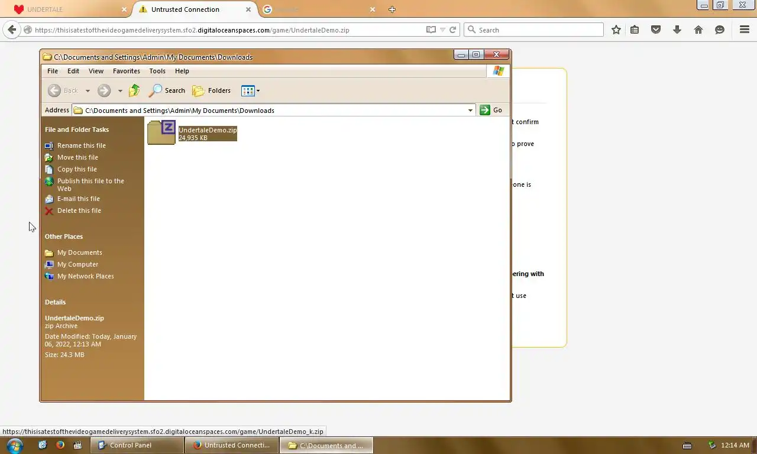Click the Up folder icon in Explorer toolbar
Viewport: 757px width, 454px height.
[134, 90]
